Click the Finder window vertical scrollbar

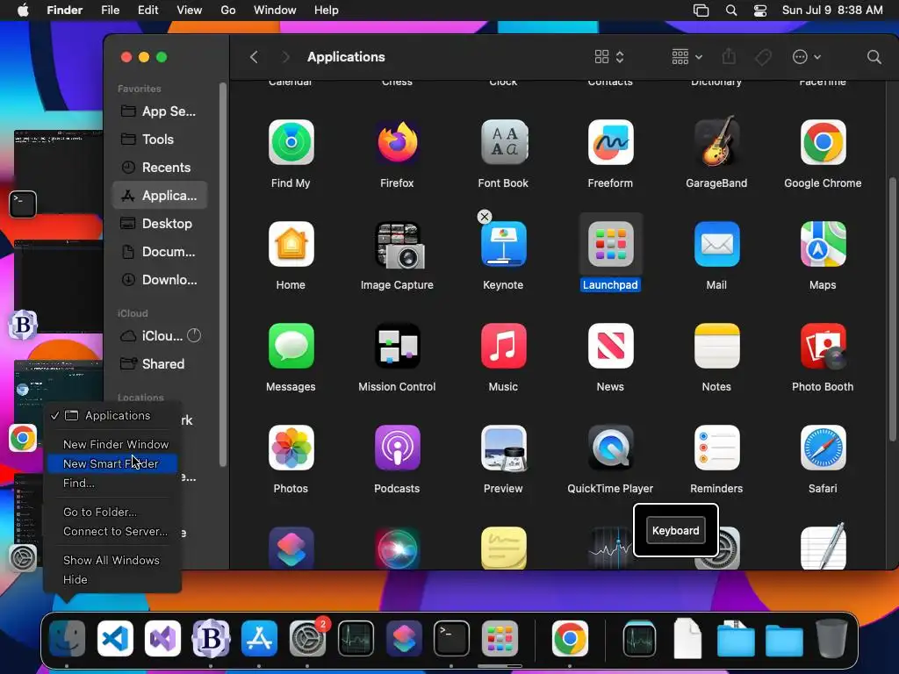[x=892, y=310]
